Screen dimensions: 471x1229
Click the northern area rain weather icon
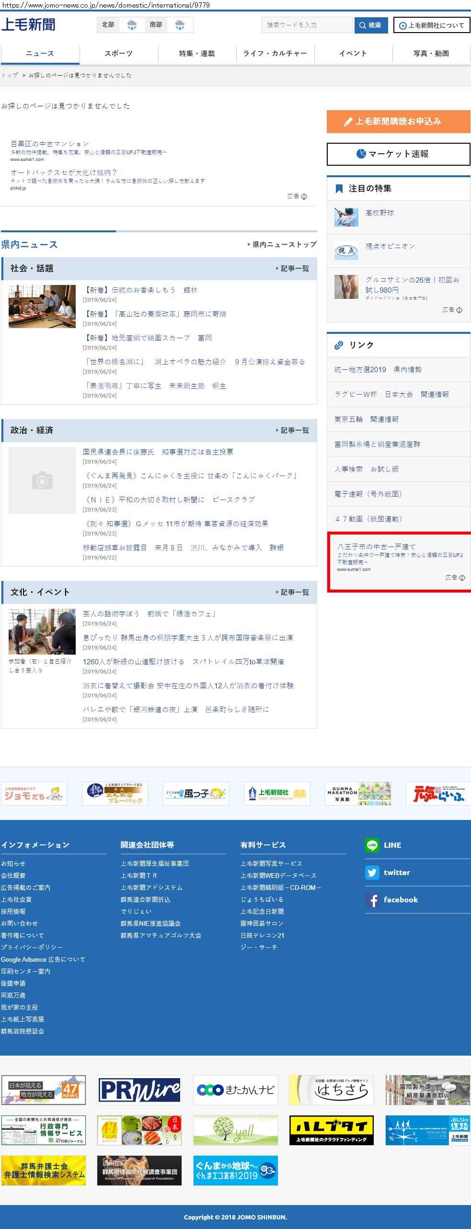(x=132, y=25)
